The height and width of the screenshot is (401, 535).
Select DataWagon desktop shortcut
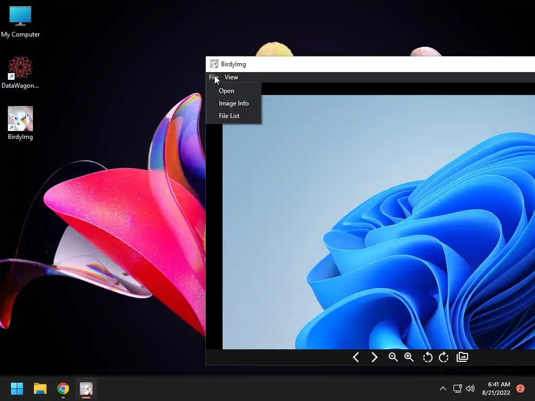tap(20, 73)
